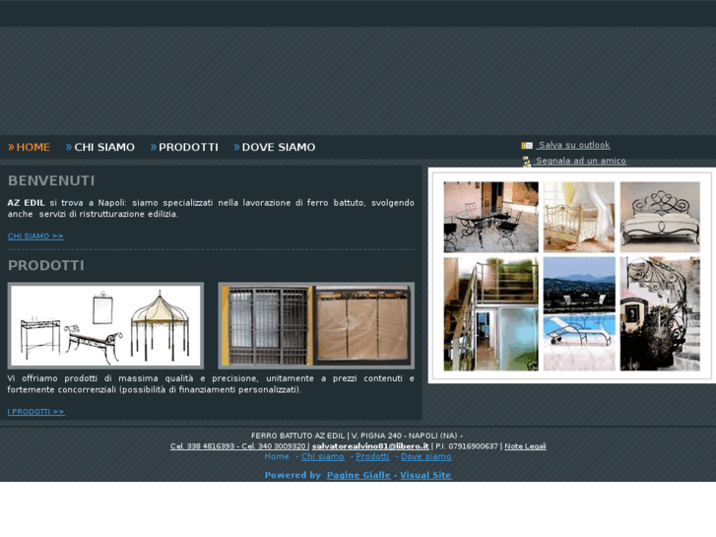Image resolution: width=716 pixels, height=537 pixels.
Task: Click the footer Dove siamo link
Action: coord(426,456)
